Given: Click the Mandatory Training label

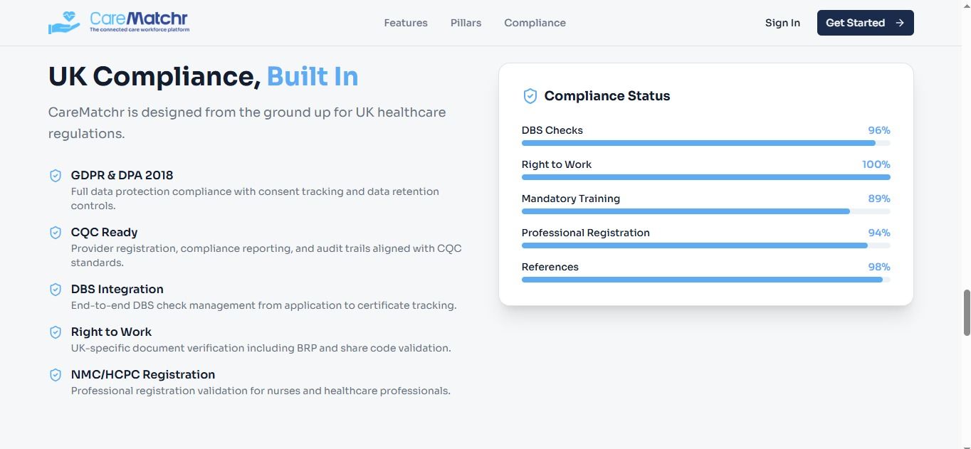Looking at the screenshot, I should (x=570, y=199).
